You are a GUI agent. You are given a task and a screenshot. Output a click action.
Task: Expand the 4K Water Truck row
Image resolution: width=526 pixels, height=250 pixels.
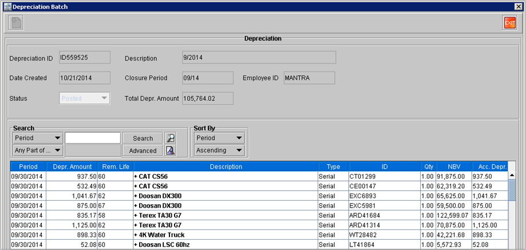click(136, 235)
